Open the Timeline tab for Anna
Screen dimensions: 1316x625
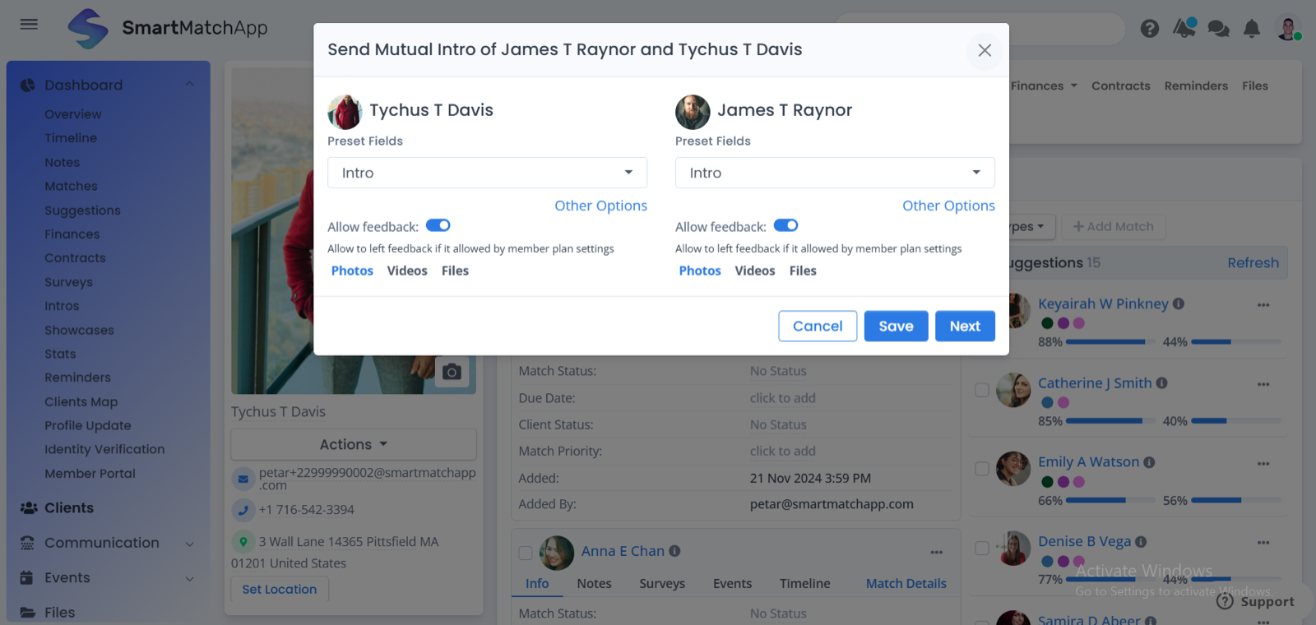coord(805,583)
